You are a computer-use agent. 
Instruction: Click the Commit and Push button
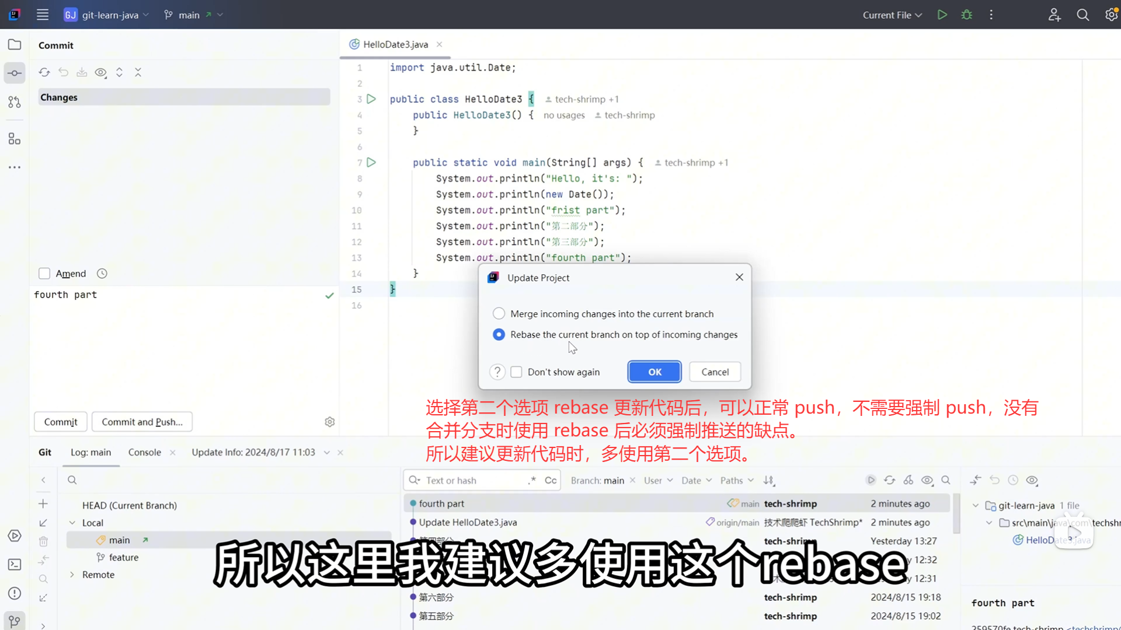[142, 422]
